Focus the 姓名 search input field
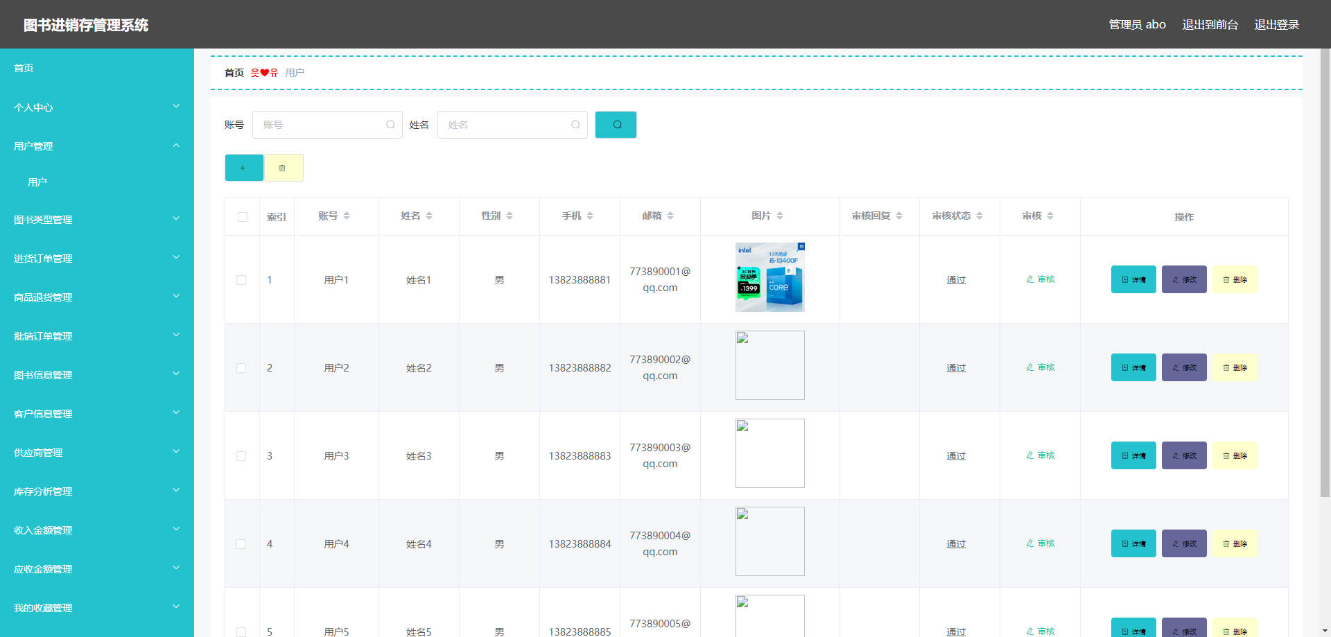Viewport: 1331px width, 637px height. click(x=512, y=125)
